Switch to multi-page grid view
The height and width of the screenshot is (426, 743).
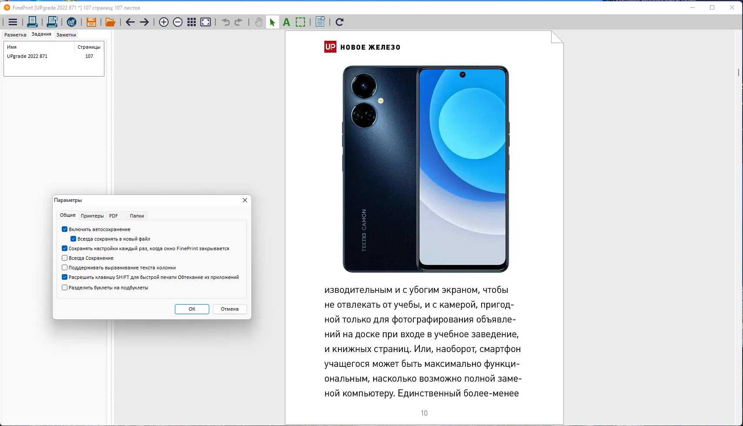(x=191, y=22)
